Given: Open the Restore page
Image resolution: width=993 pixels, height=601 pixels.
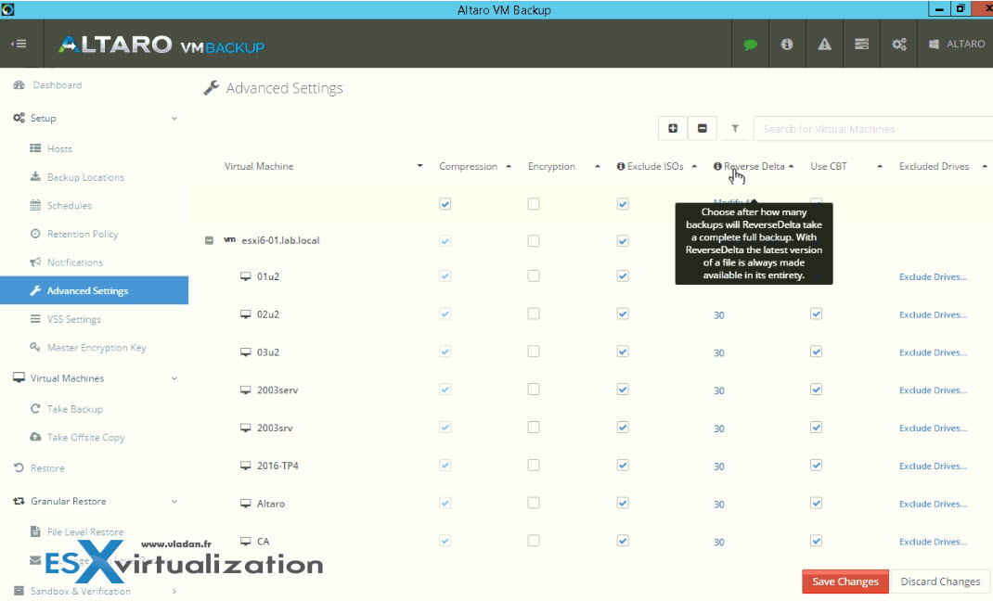Looking at the screenshot, I should point(47,468).
